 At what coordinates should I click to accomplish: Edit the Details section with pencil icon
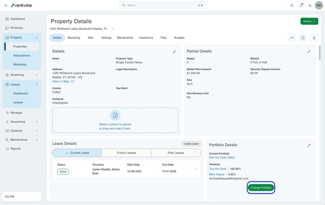tap(174, 51)
